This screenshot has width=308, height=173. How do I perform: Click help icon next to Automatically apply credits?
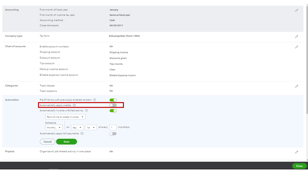74,105
